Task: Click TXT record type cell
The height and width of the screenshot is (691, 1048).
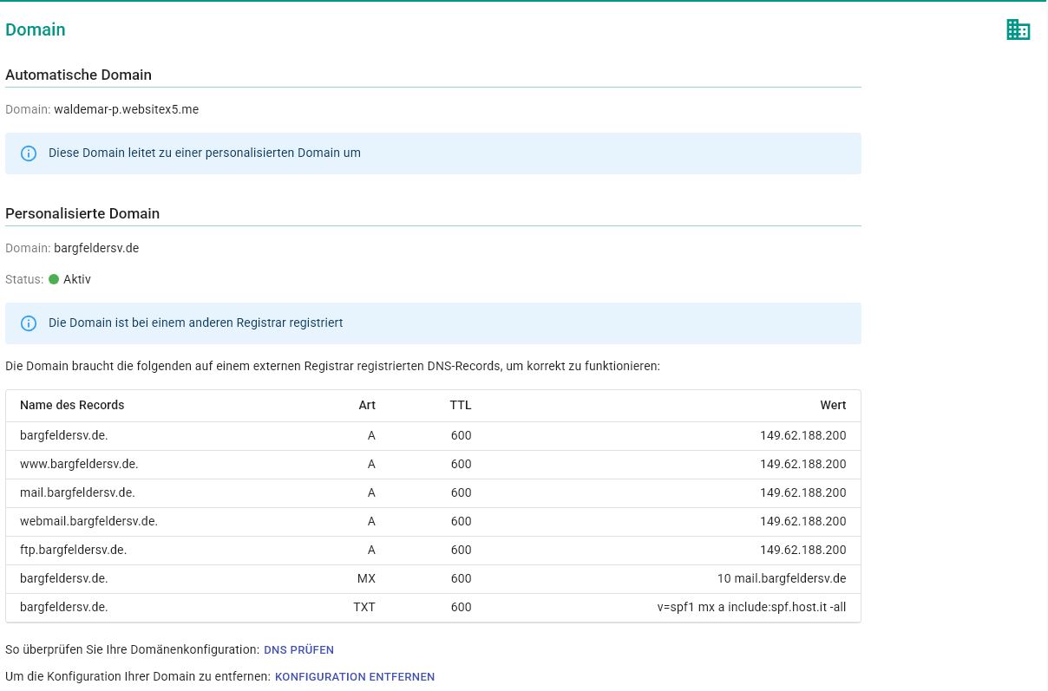Action: point(364,607)
